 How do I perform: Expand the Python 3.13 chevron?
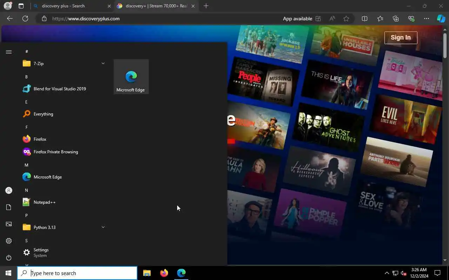103,227
